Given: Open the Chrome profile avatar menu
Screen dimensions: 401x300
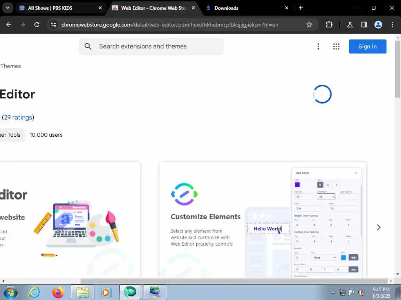Looking at the screenshot, I should pos(378,25).
